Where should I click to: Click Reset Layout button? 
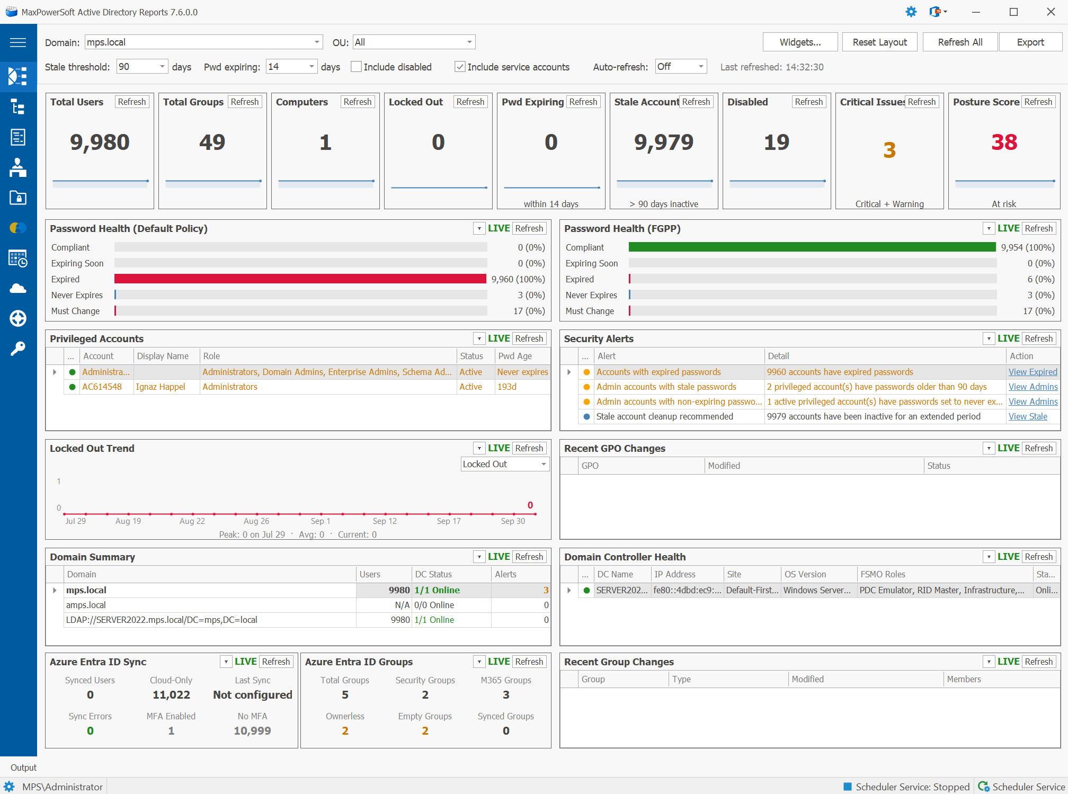coord(879,42)
